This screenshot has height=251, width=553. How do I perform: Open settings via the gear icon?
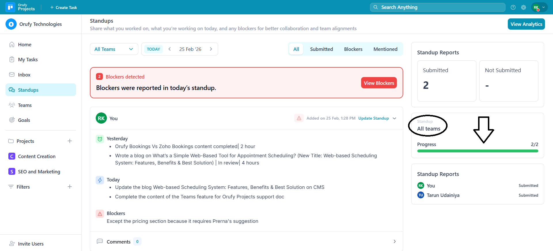coord(523,7)
